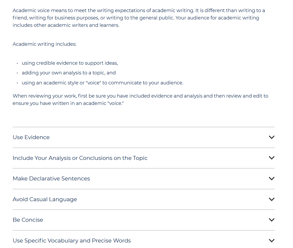Click the bullet about using an academic style or voice
Image resolution: width=293 pixels, height=248 pixels.
coord(103,83)
